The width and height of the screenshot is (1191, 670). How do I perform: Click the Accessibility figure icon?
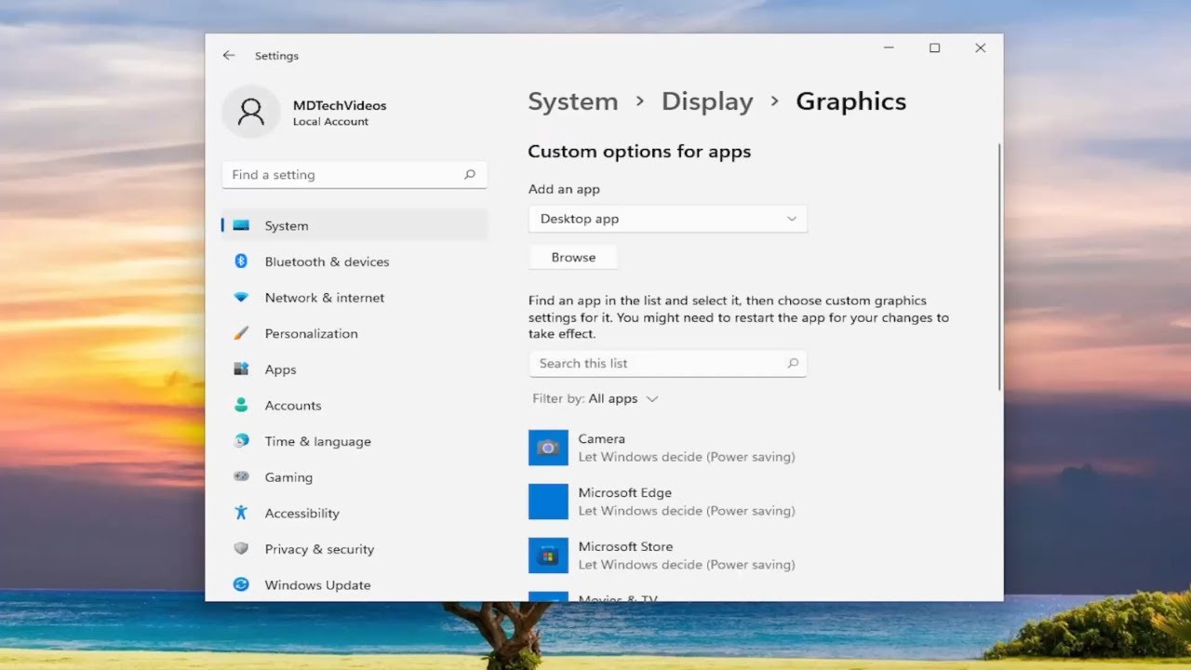241,513
